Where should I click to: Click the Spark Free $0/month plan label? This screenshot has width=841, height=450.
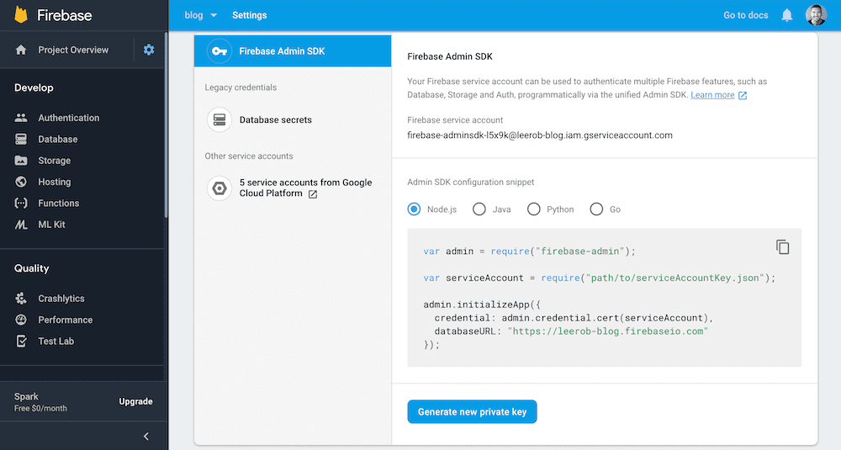[40, 402]
